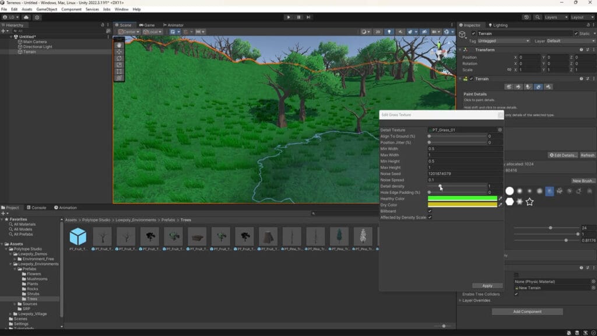597x336 pixels.
Task: Open the Terrain Settings gear tool
Action: [x=549, y=86]
